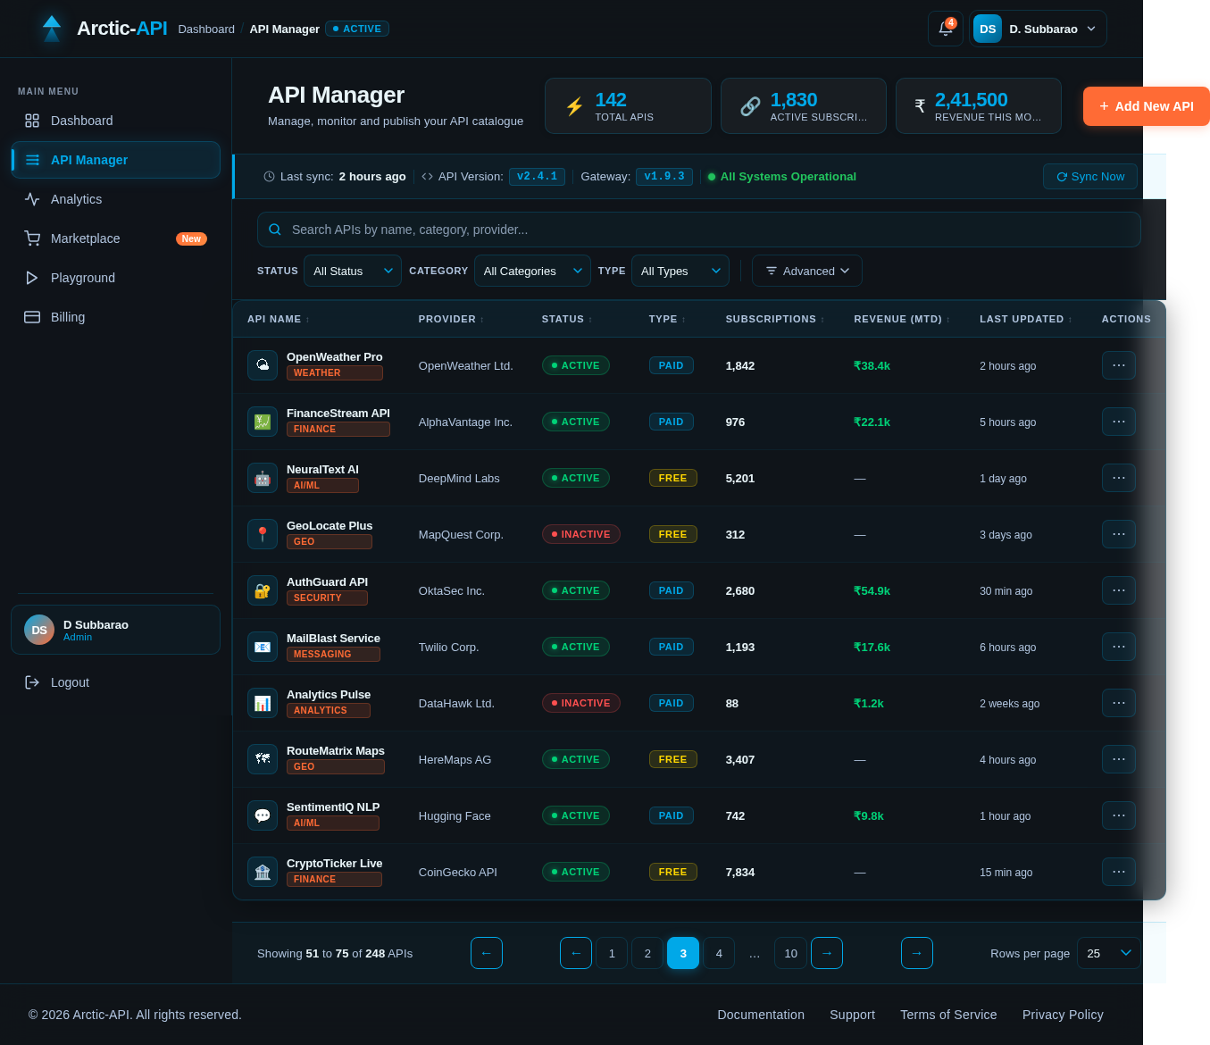Open actions menu for CryptoTicker Live
Screen dimensions: 1210x1045
[1119, 872]
